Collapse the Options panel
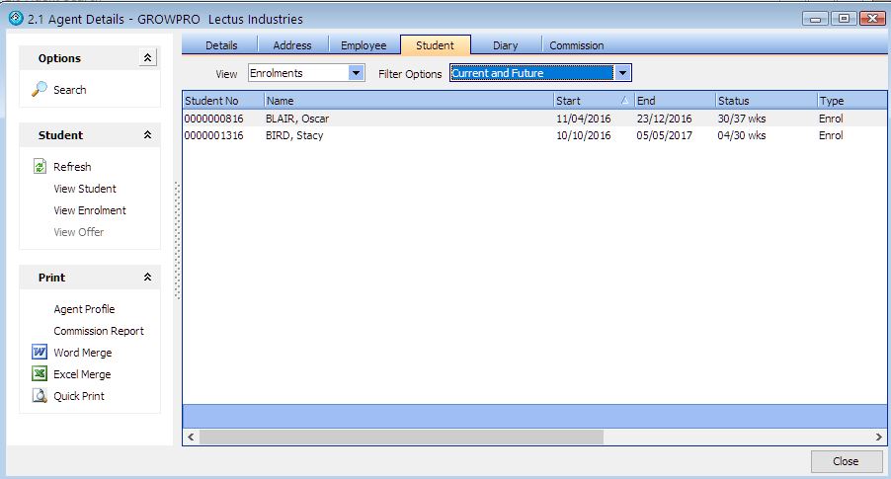The width and height of the screenshot is (891, 479). [x=148, y=58]
